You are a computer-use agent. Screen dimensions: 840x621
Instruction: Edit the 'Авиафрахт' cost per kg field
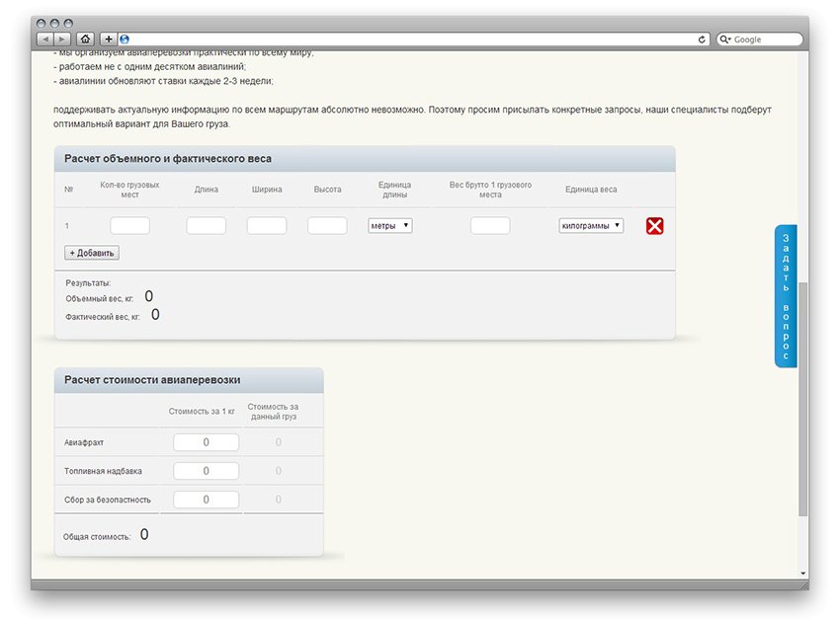click(206, 442)
